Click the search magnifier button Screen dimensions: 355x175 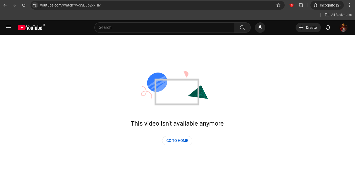[x=242, y=28]
